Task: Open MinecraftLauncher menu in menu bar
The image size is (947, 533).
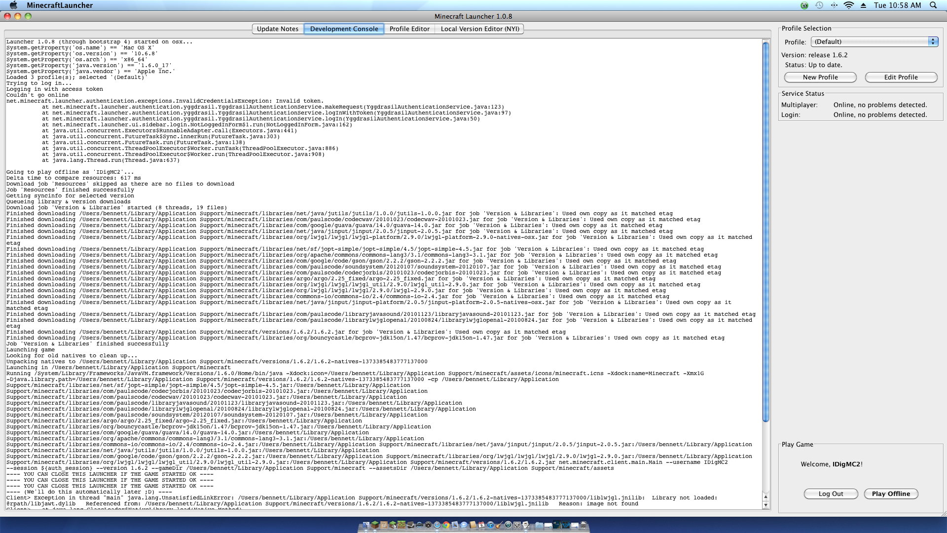Action: point(60,5)
